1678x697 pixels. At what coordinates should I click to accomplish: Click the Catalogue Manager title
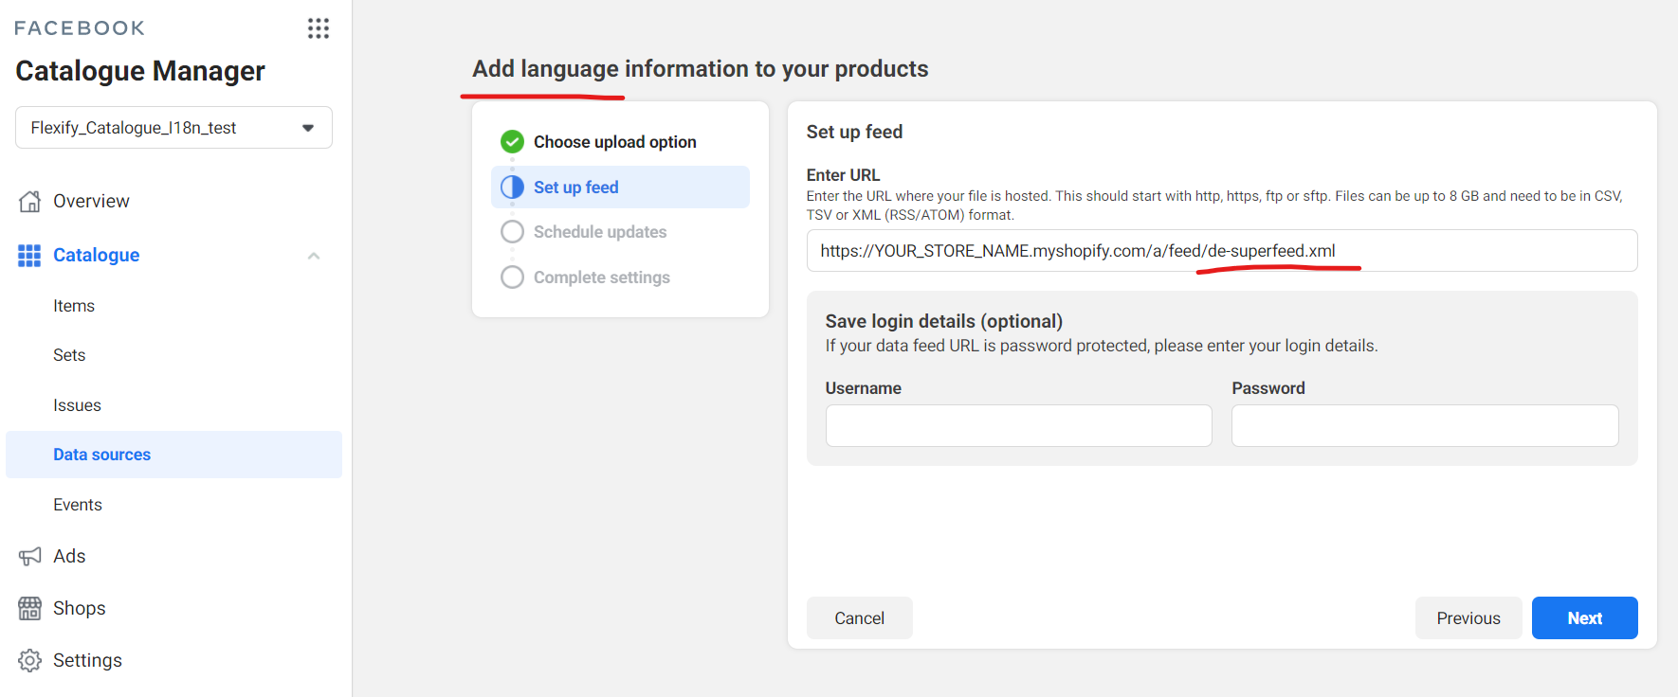(140, 71)
